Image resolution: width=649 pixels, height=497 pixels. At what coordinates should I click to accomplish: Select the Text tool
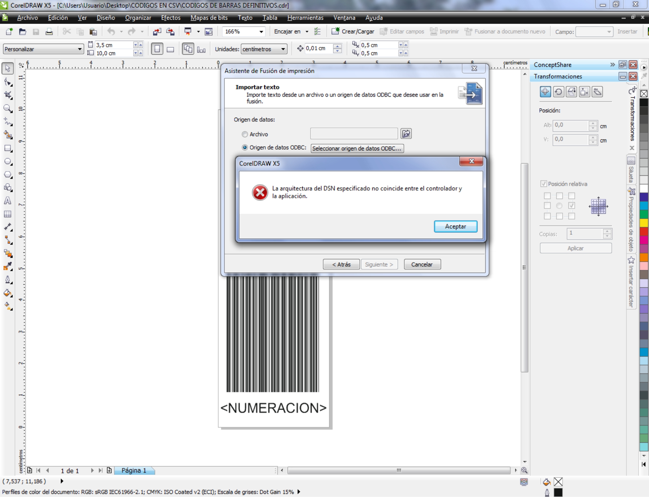point(8,201)
